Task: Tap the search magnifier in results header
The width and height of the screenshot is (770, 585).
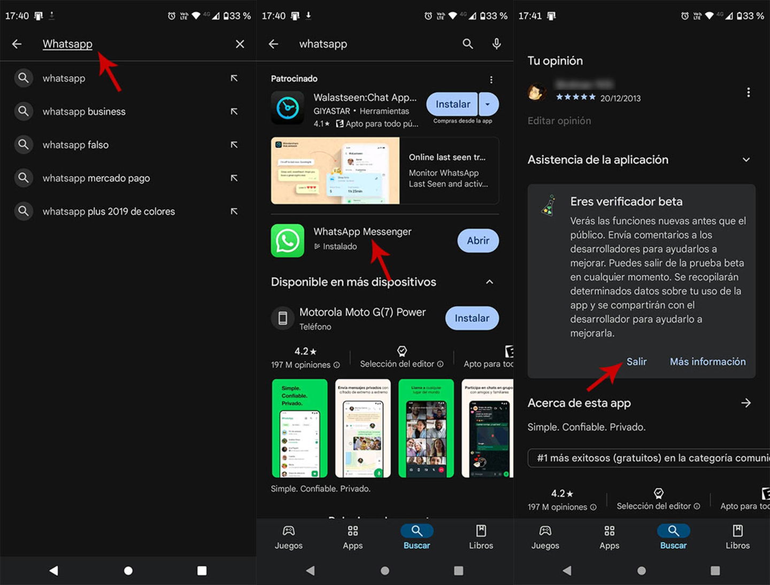Action: click(468, 44)
